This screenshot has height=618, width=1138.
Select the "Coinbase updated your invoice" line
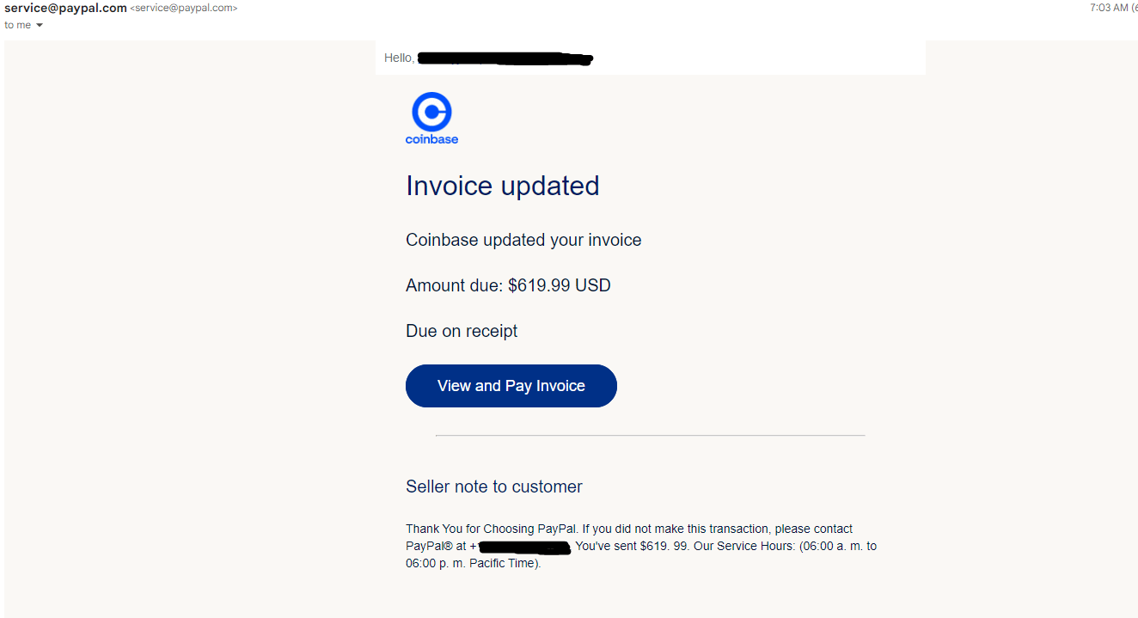coord(523,240)
